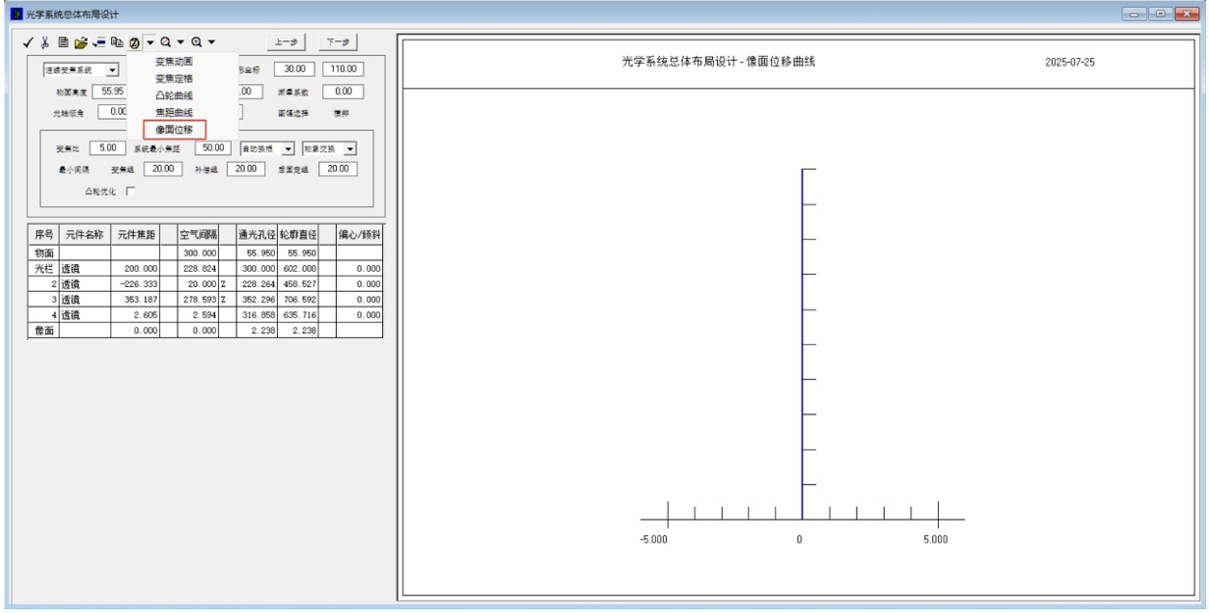Click the copy pages icon
Screen dimensions: 1209x613
118,42
